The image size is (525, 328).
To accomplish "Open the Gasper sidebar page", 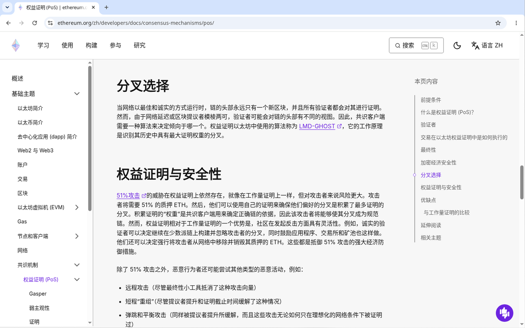I will point(38,294).
